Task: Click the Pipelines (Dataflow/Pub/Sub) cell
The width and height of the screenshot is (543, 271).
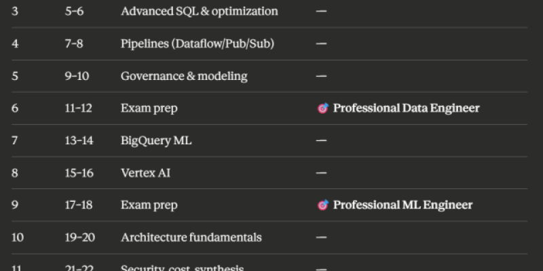Action: click(198, 44)
